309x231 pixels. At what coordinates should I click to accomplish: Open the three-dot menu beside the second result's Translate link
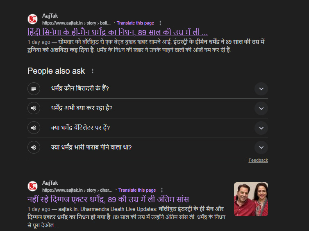pos(162,190)
